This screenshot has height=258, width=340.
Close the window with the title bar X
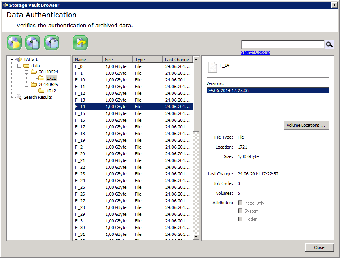[334, 5]
